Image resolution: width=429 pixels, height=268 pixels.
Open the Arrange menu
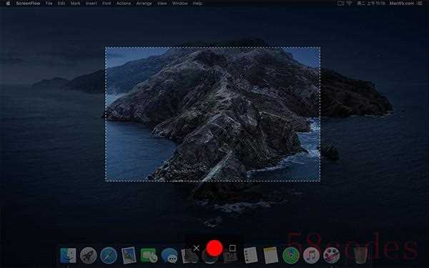(x=144, y=4)
